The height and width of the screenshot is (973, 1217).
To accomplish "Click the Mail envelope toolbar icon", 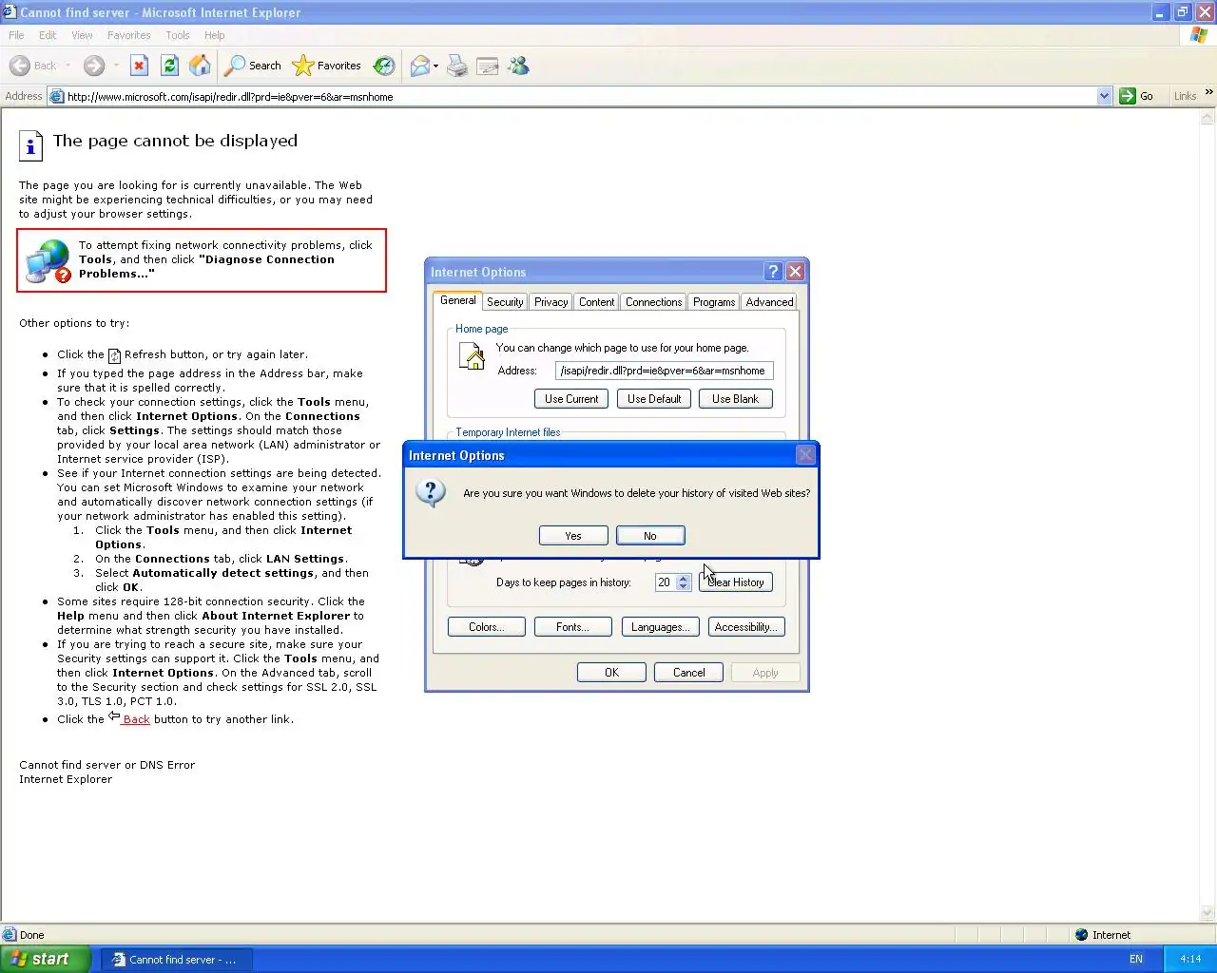I will (x=419, y=66).
